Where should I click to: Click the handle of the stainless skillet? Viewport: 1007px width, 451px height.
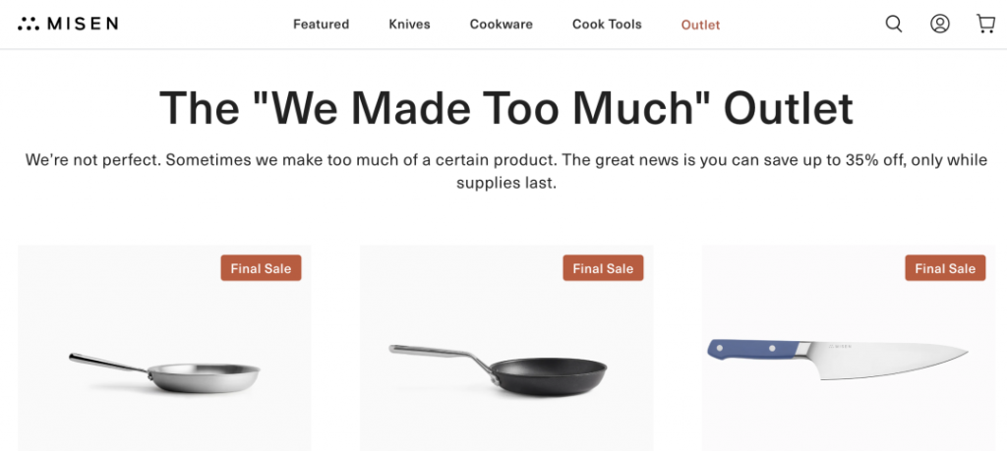(x=110, y=364)
